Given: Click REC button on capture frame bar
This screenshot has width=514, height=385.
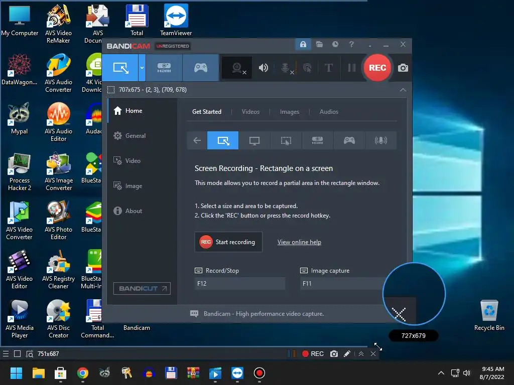Looking at the screenshot, I should coord(313,353).
